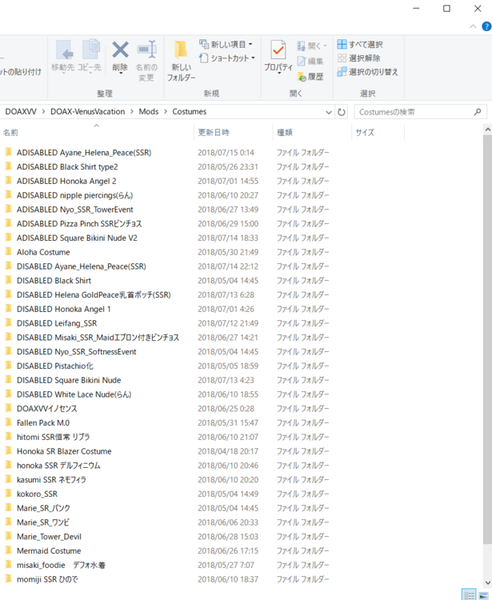
Task: Click the Move to (移動先) icon
Action: [x=63, y=50]
